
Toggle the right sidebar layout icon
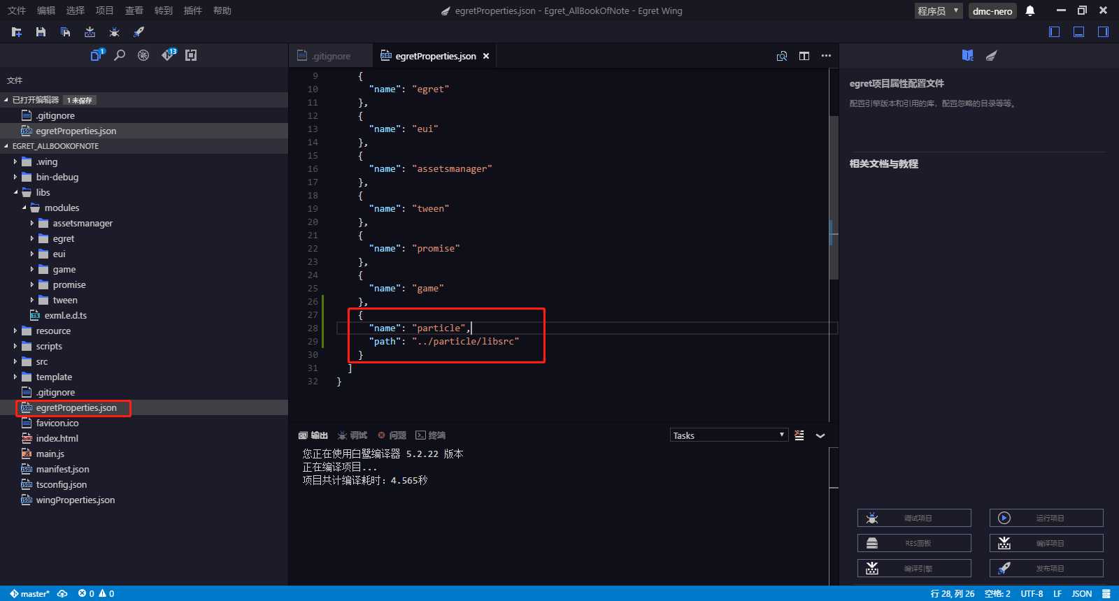[1103, 32]
